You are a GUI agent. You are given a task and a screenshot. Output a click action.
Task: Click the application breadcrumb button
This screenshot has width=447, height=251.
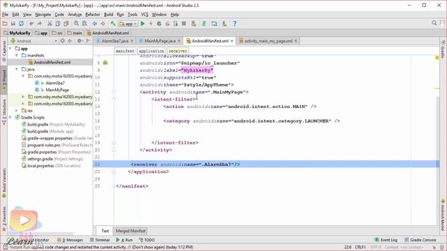point(152,51)
